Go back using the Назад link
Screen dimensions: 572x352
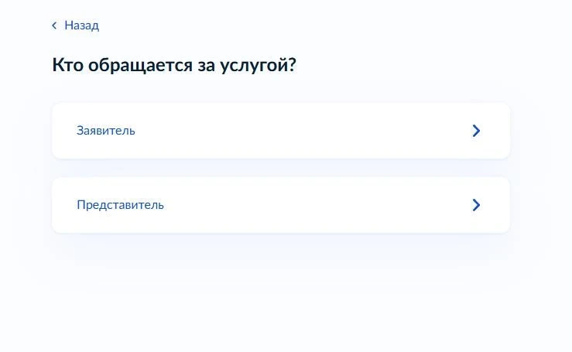(x=81, y=26)
